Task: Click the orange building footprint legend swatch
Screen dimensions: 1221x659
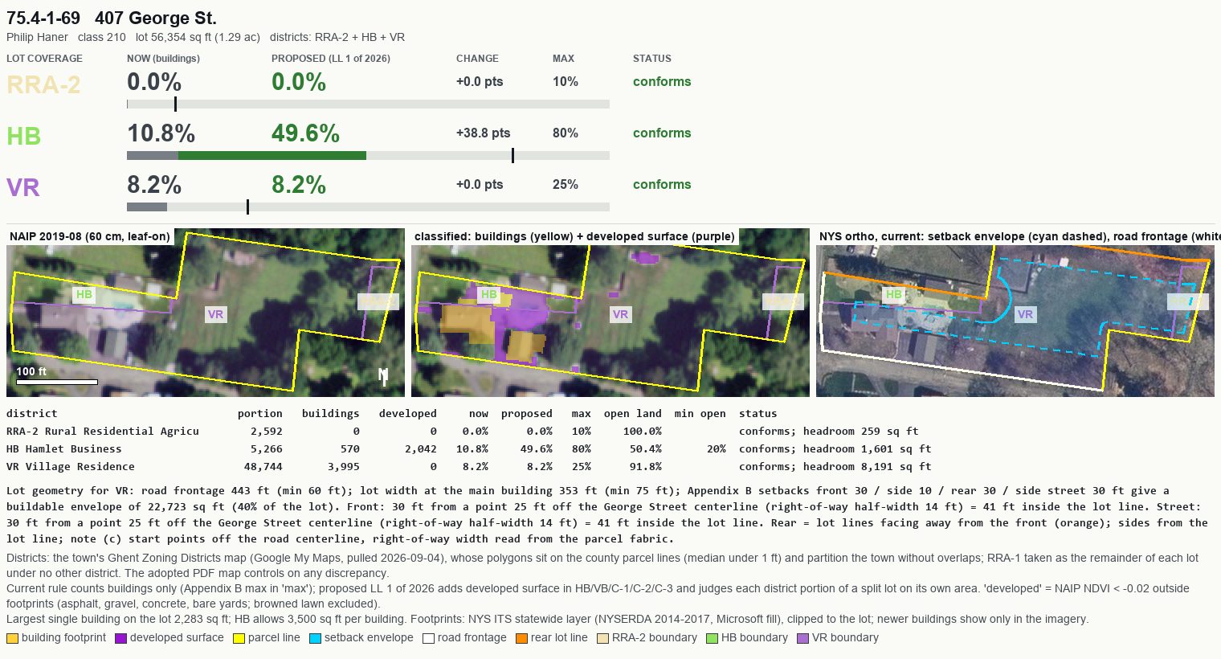Action: 12,638
